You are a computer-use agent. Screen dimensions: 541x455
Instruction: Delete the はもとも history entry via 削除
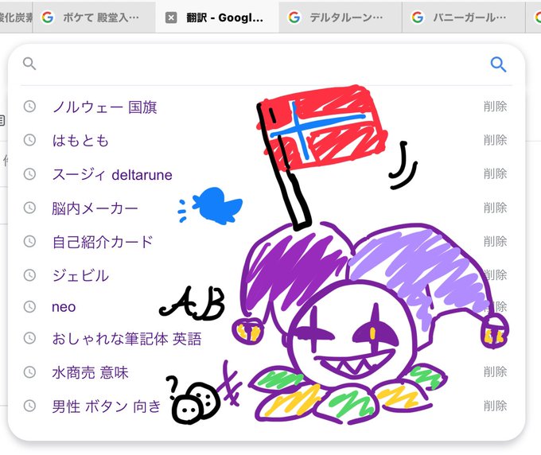[495, 140]
